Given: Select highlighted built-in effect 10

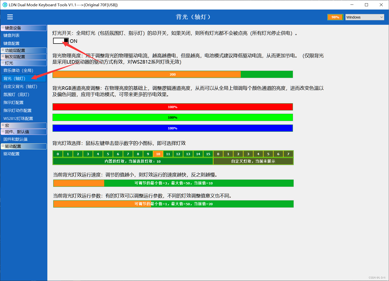Looking at the screenshot, I should point(158,154).
